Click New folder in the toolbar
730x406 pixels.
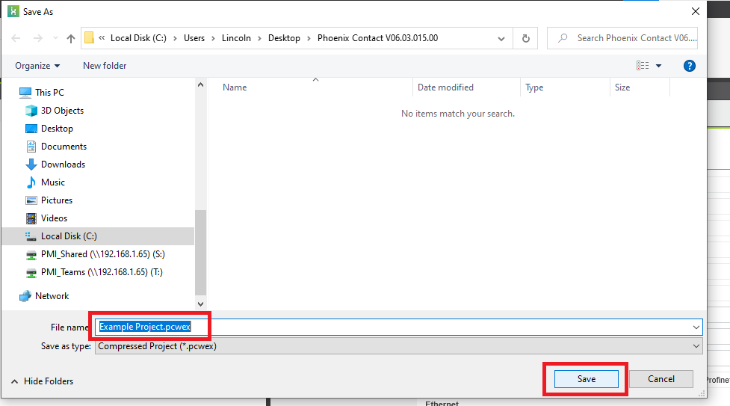105,66
